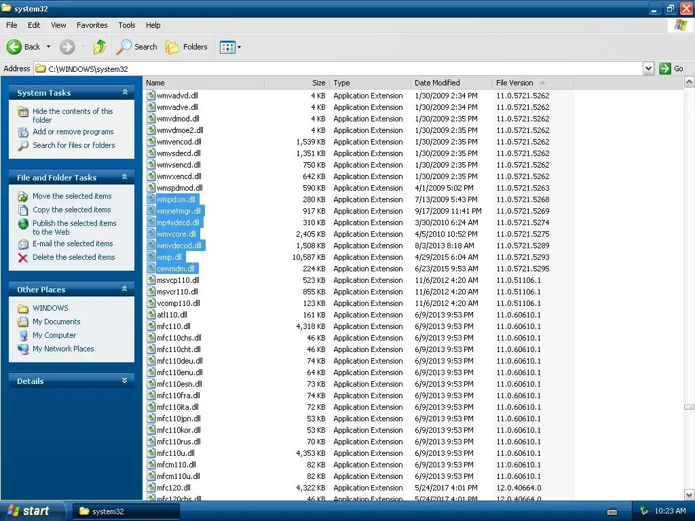Open the File menu
Screen dimensions: 695x521
click(12, 25)
